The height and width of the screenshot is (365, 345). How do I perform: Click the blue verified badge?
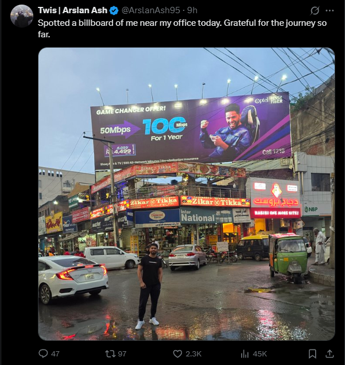(114, 10)
